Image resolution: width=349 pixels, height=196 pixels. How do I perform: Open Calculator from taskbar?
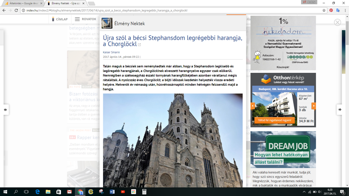coord(144,192)
